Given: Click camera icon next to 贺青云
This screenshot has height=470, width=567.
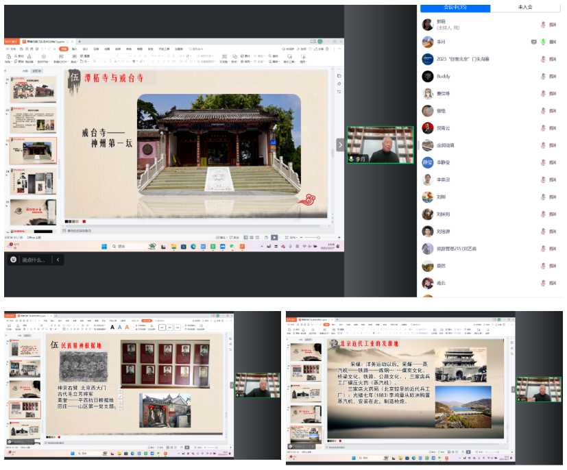Looking at the screenshot, I should point(553,127).
